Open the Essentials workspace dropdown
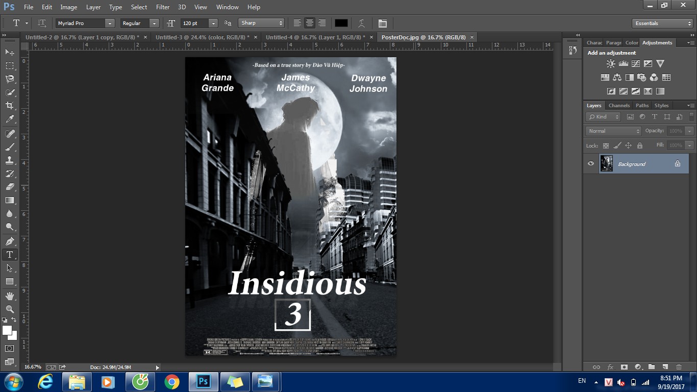This screenshot has width=697, height=392. tap(662, 23)
